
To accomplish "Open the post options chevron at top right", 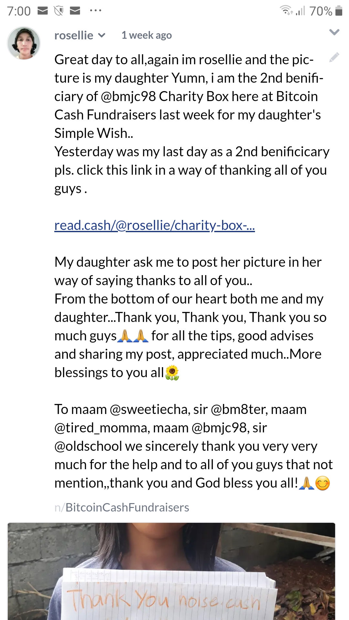I will pos(334,32).
